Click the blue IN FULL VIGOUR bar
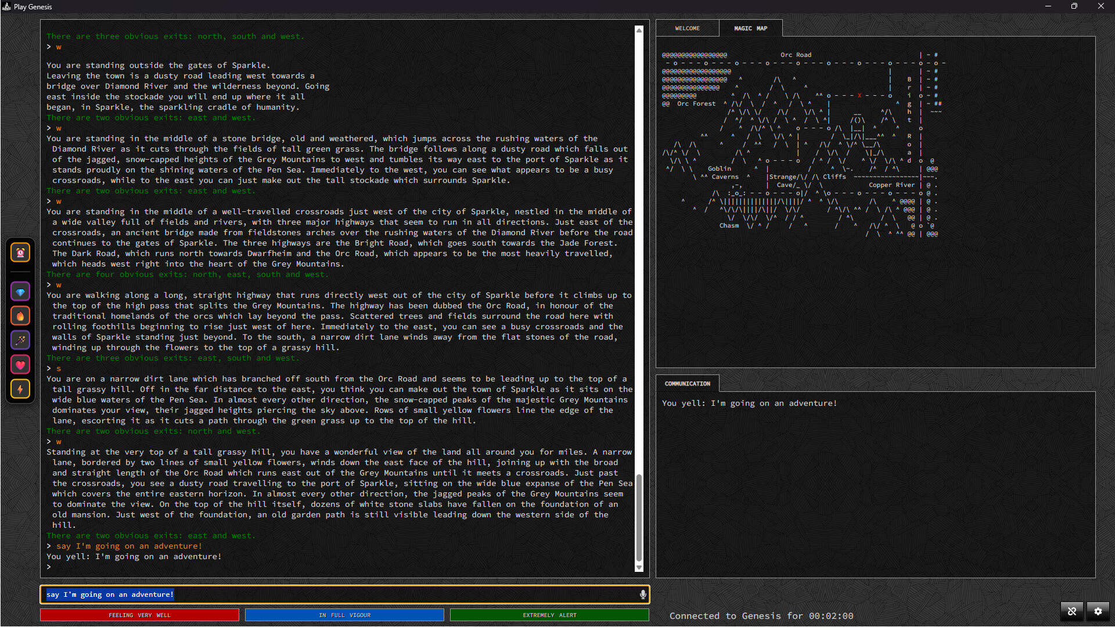The width and height of the screenshot is (1115, 627). point(344,615)
